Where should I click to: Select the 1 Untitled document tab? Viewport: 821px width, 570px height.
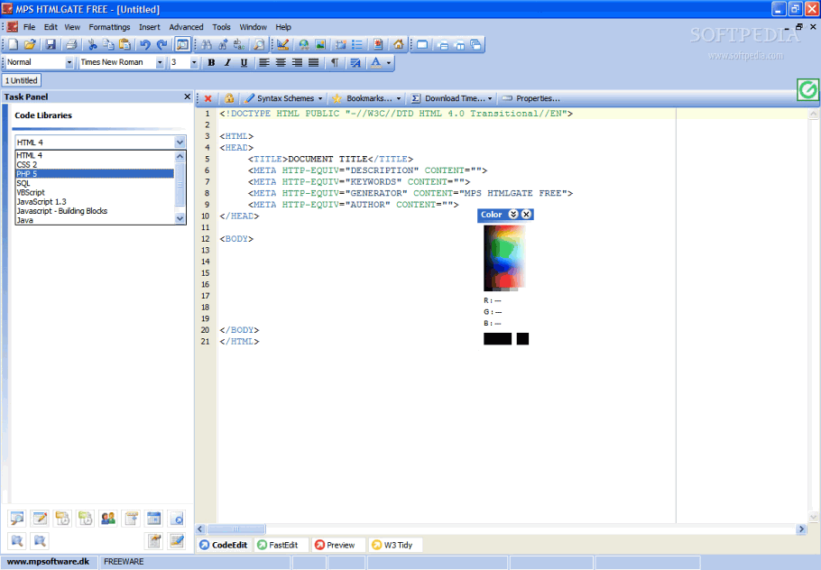(22, 80)
